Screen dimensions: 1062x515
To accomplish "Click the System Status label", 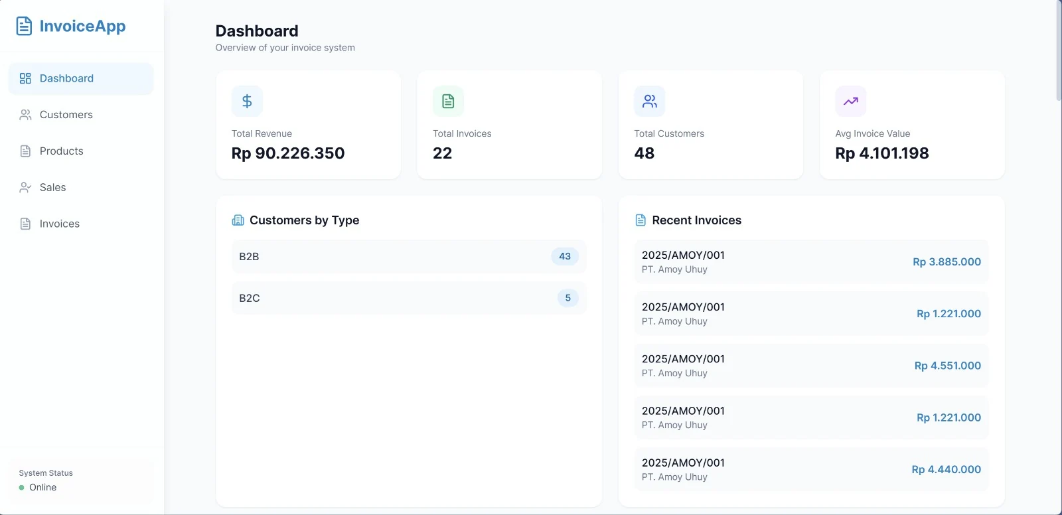I will coord(46,473).
